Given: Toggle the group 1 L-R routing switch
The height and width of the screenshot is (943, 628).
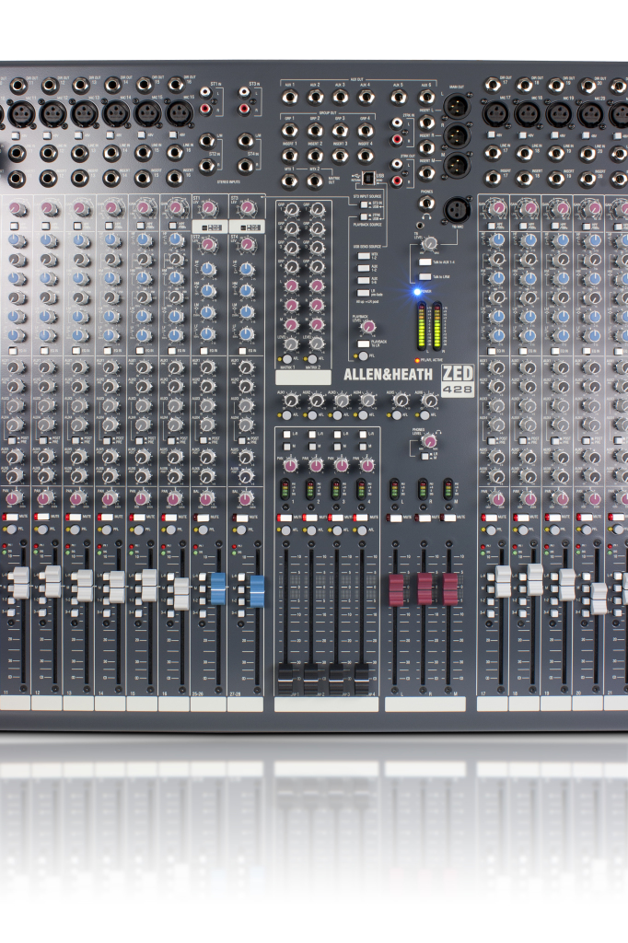Looking at the screenshot, I should click(287, 434).
